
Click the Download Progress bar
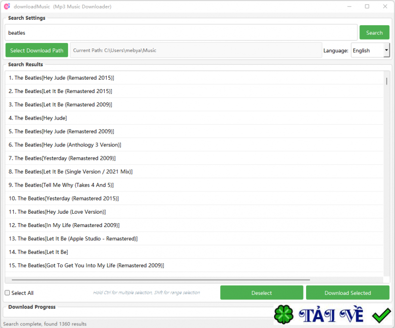[x=138, y=313]
